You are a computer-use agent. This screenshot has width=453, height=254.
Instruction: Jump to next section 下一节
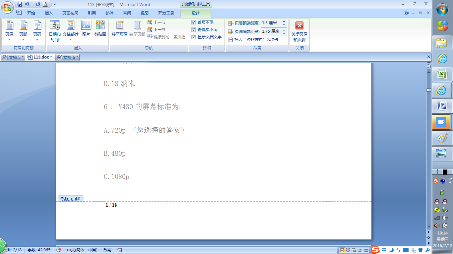[x=156, y=30]
